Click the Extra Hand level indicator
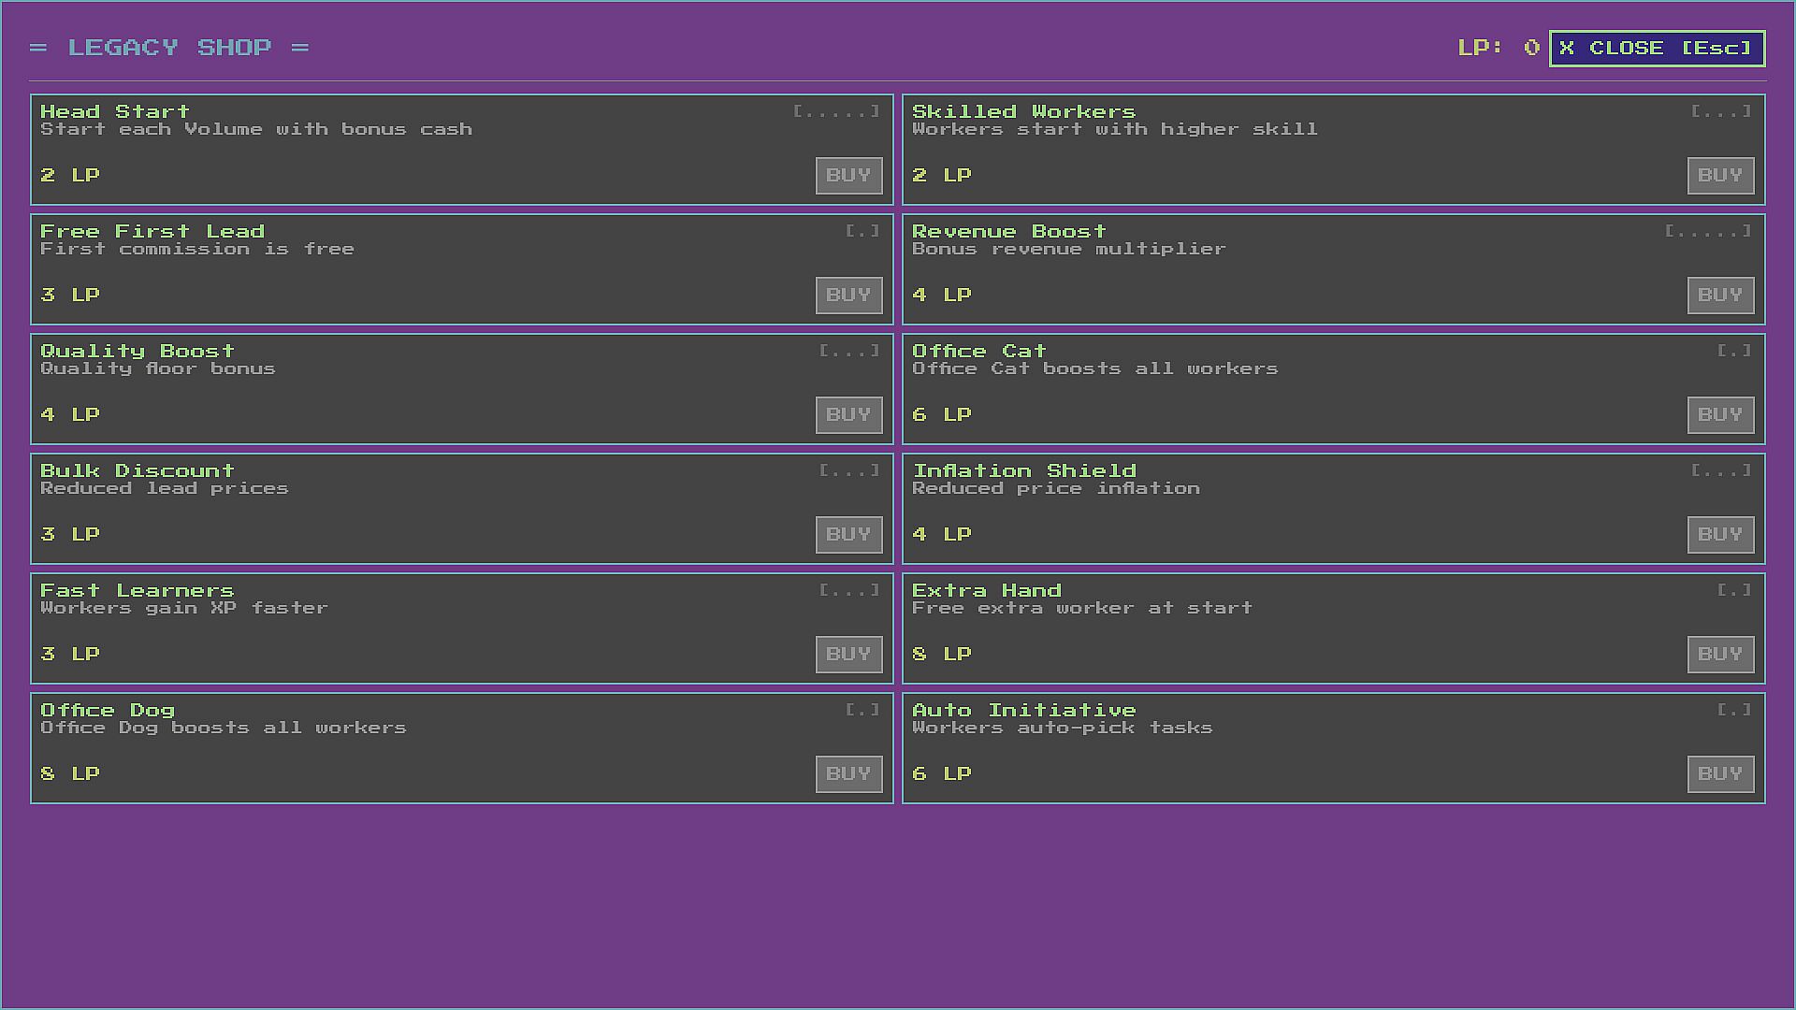Viewport: 1796px width, 1010px height. point(1734,590)
